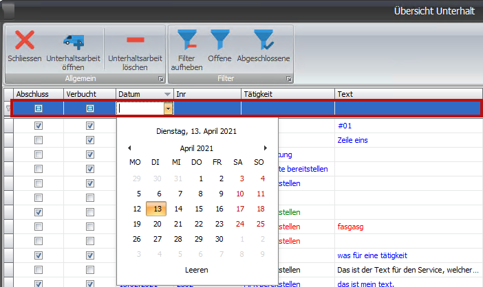Sort by the Tätigkeit column header
This screenshot has width=483, height=287.
tap(288, 93)
